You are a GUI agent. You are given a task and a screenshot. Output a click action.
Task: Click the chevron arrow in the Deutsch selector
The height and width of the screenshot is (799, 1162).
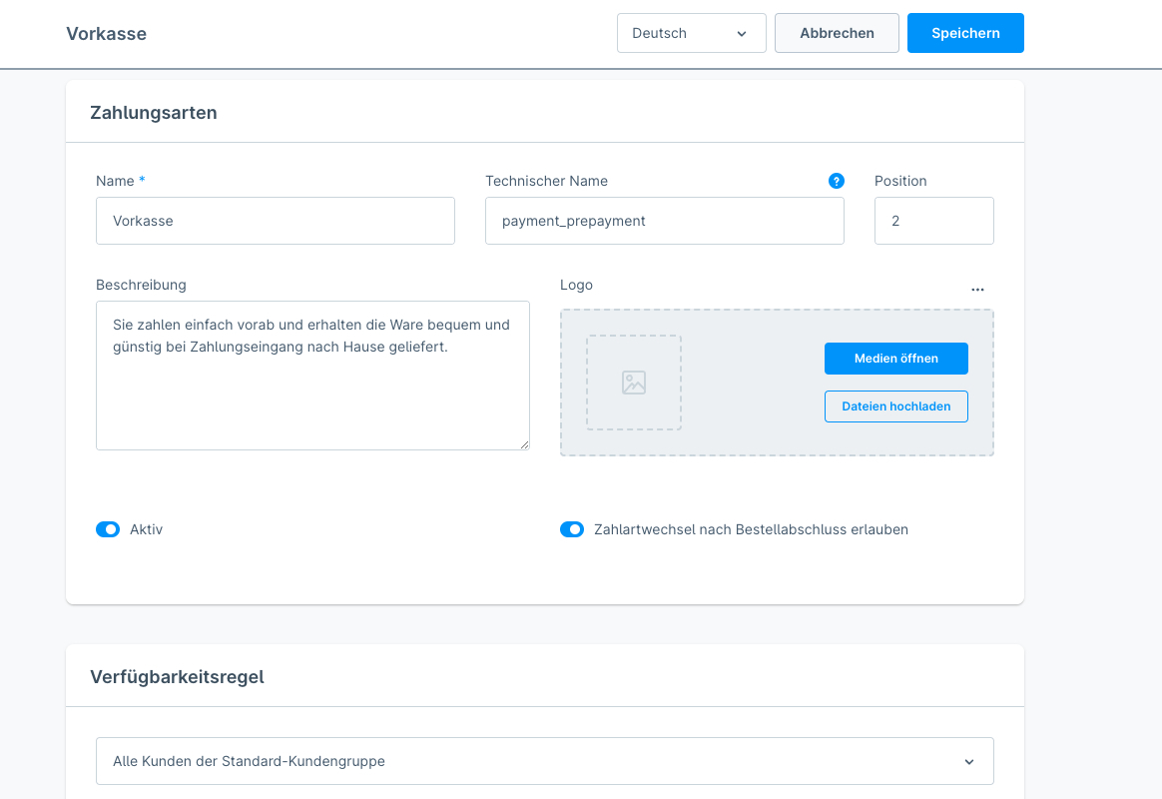[742, 34]
